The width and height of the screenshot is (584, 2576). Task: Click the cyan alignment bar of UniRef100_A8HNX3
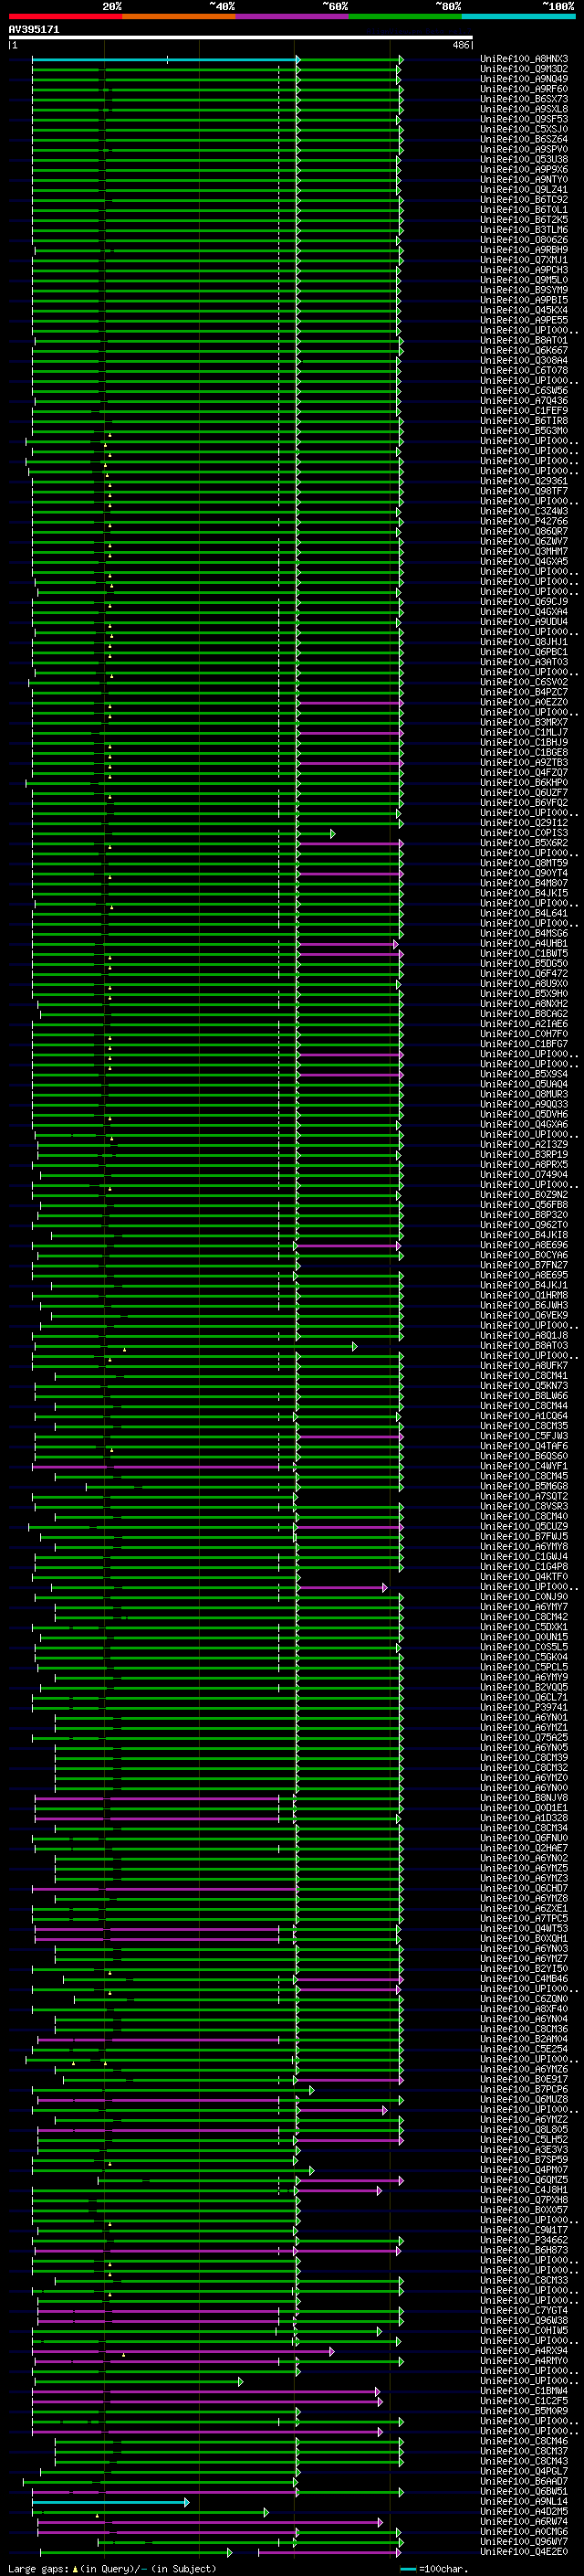pos(165,60)
